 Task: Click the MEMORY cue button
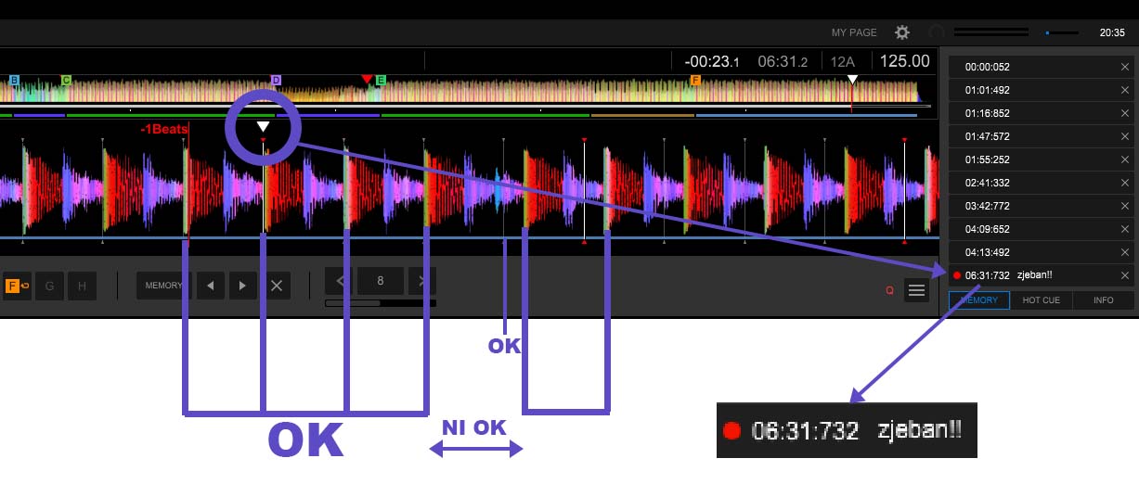pos(163,286)
